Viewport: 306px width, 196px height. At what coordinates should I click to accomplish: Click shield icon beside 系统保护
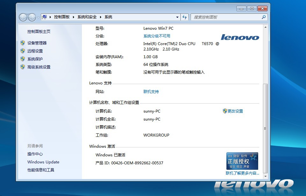(23, 59)
